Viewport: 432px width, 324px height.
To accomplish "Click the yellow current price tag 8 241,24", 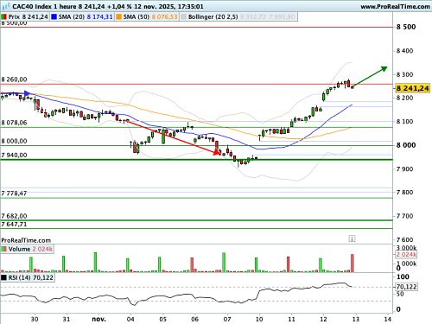I will coord(413,88).
